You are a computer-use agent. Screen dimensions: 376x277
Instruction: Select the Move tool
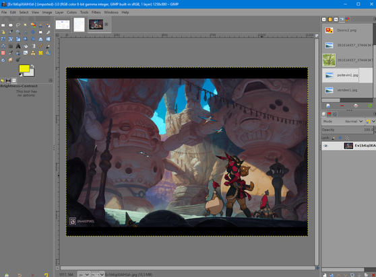click(33, 32)
